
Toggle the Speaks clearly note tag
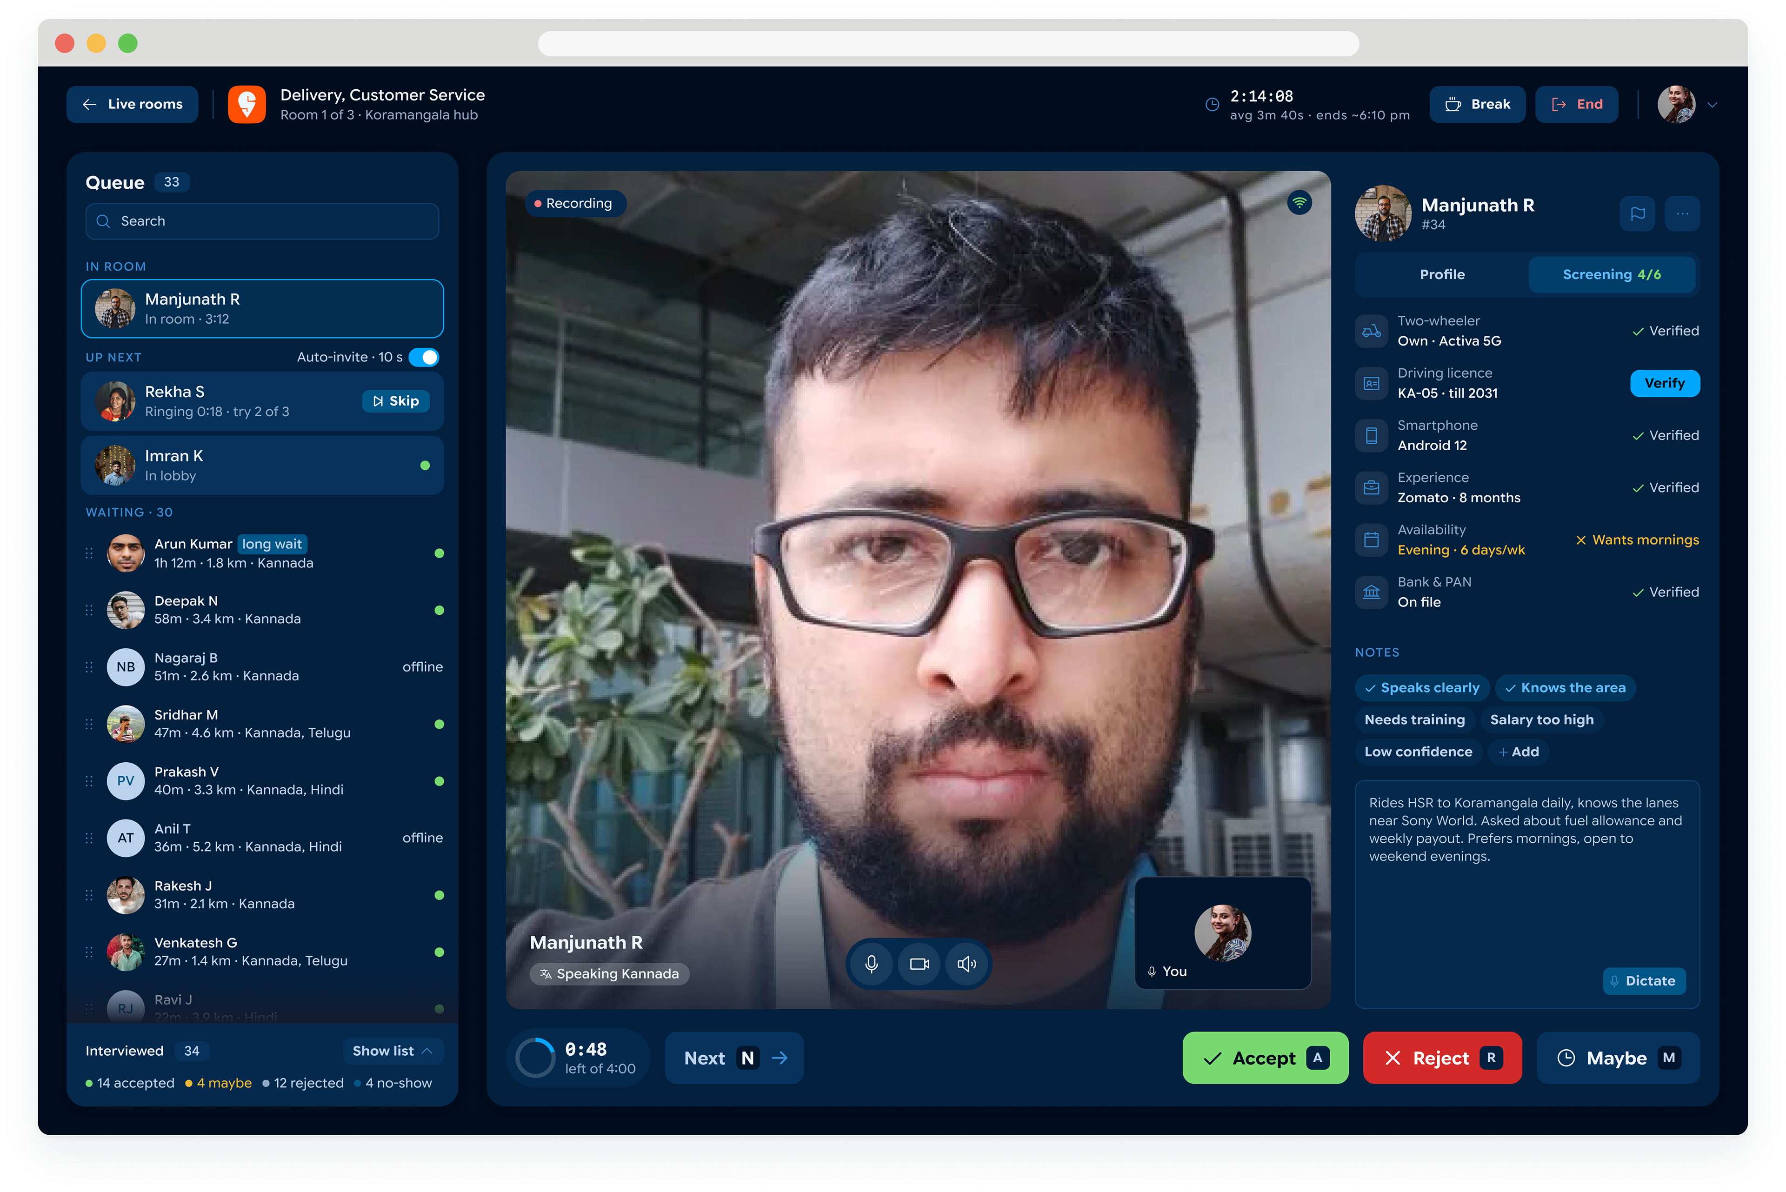(1421, 688)
